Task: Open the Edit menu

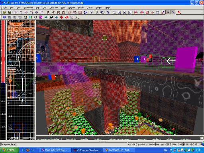Action: pyautogui.click(x=12, y=8)
